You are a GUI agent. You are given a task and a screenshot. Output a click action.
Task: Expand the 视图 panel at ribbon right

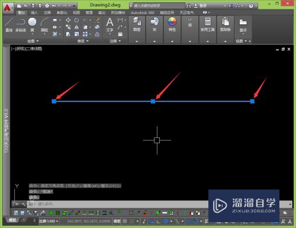click(241, 41)
